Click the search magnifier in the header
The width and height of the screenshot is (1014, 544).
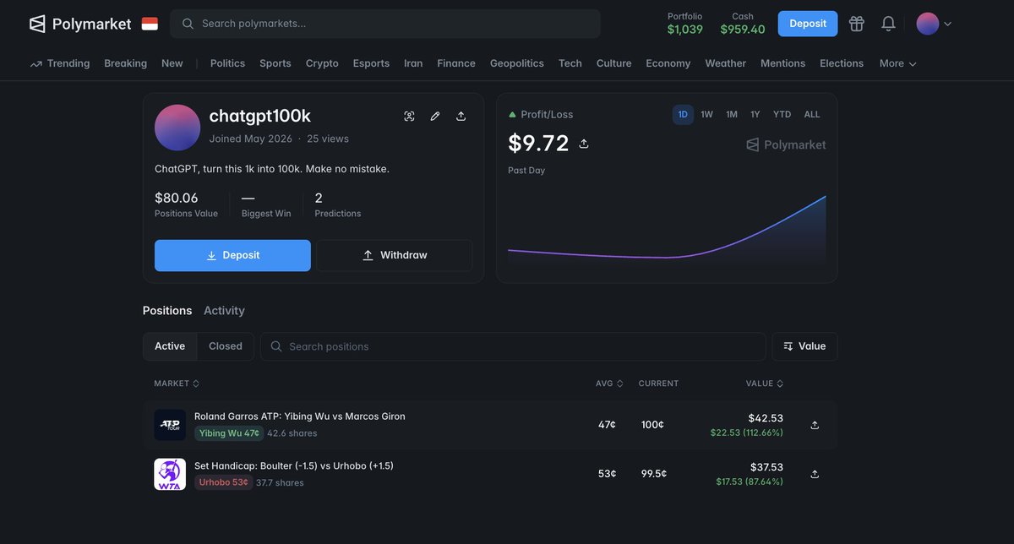(x=188, y=24)
